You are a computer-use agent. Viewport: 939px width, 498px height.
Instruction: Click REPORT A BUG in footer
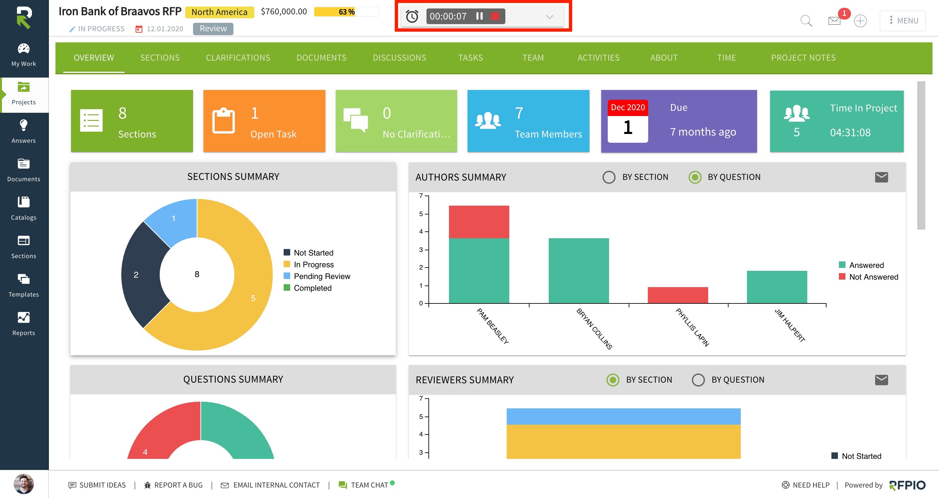173,485
